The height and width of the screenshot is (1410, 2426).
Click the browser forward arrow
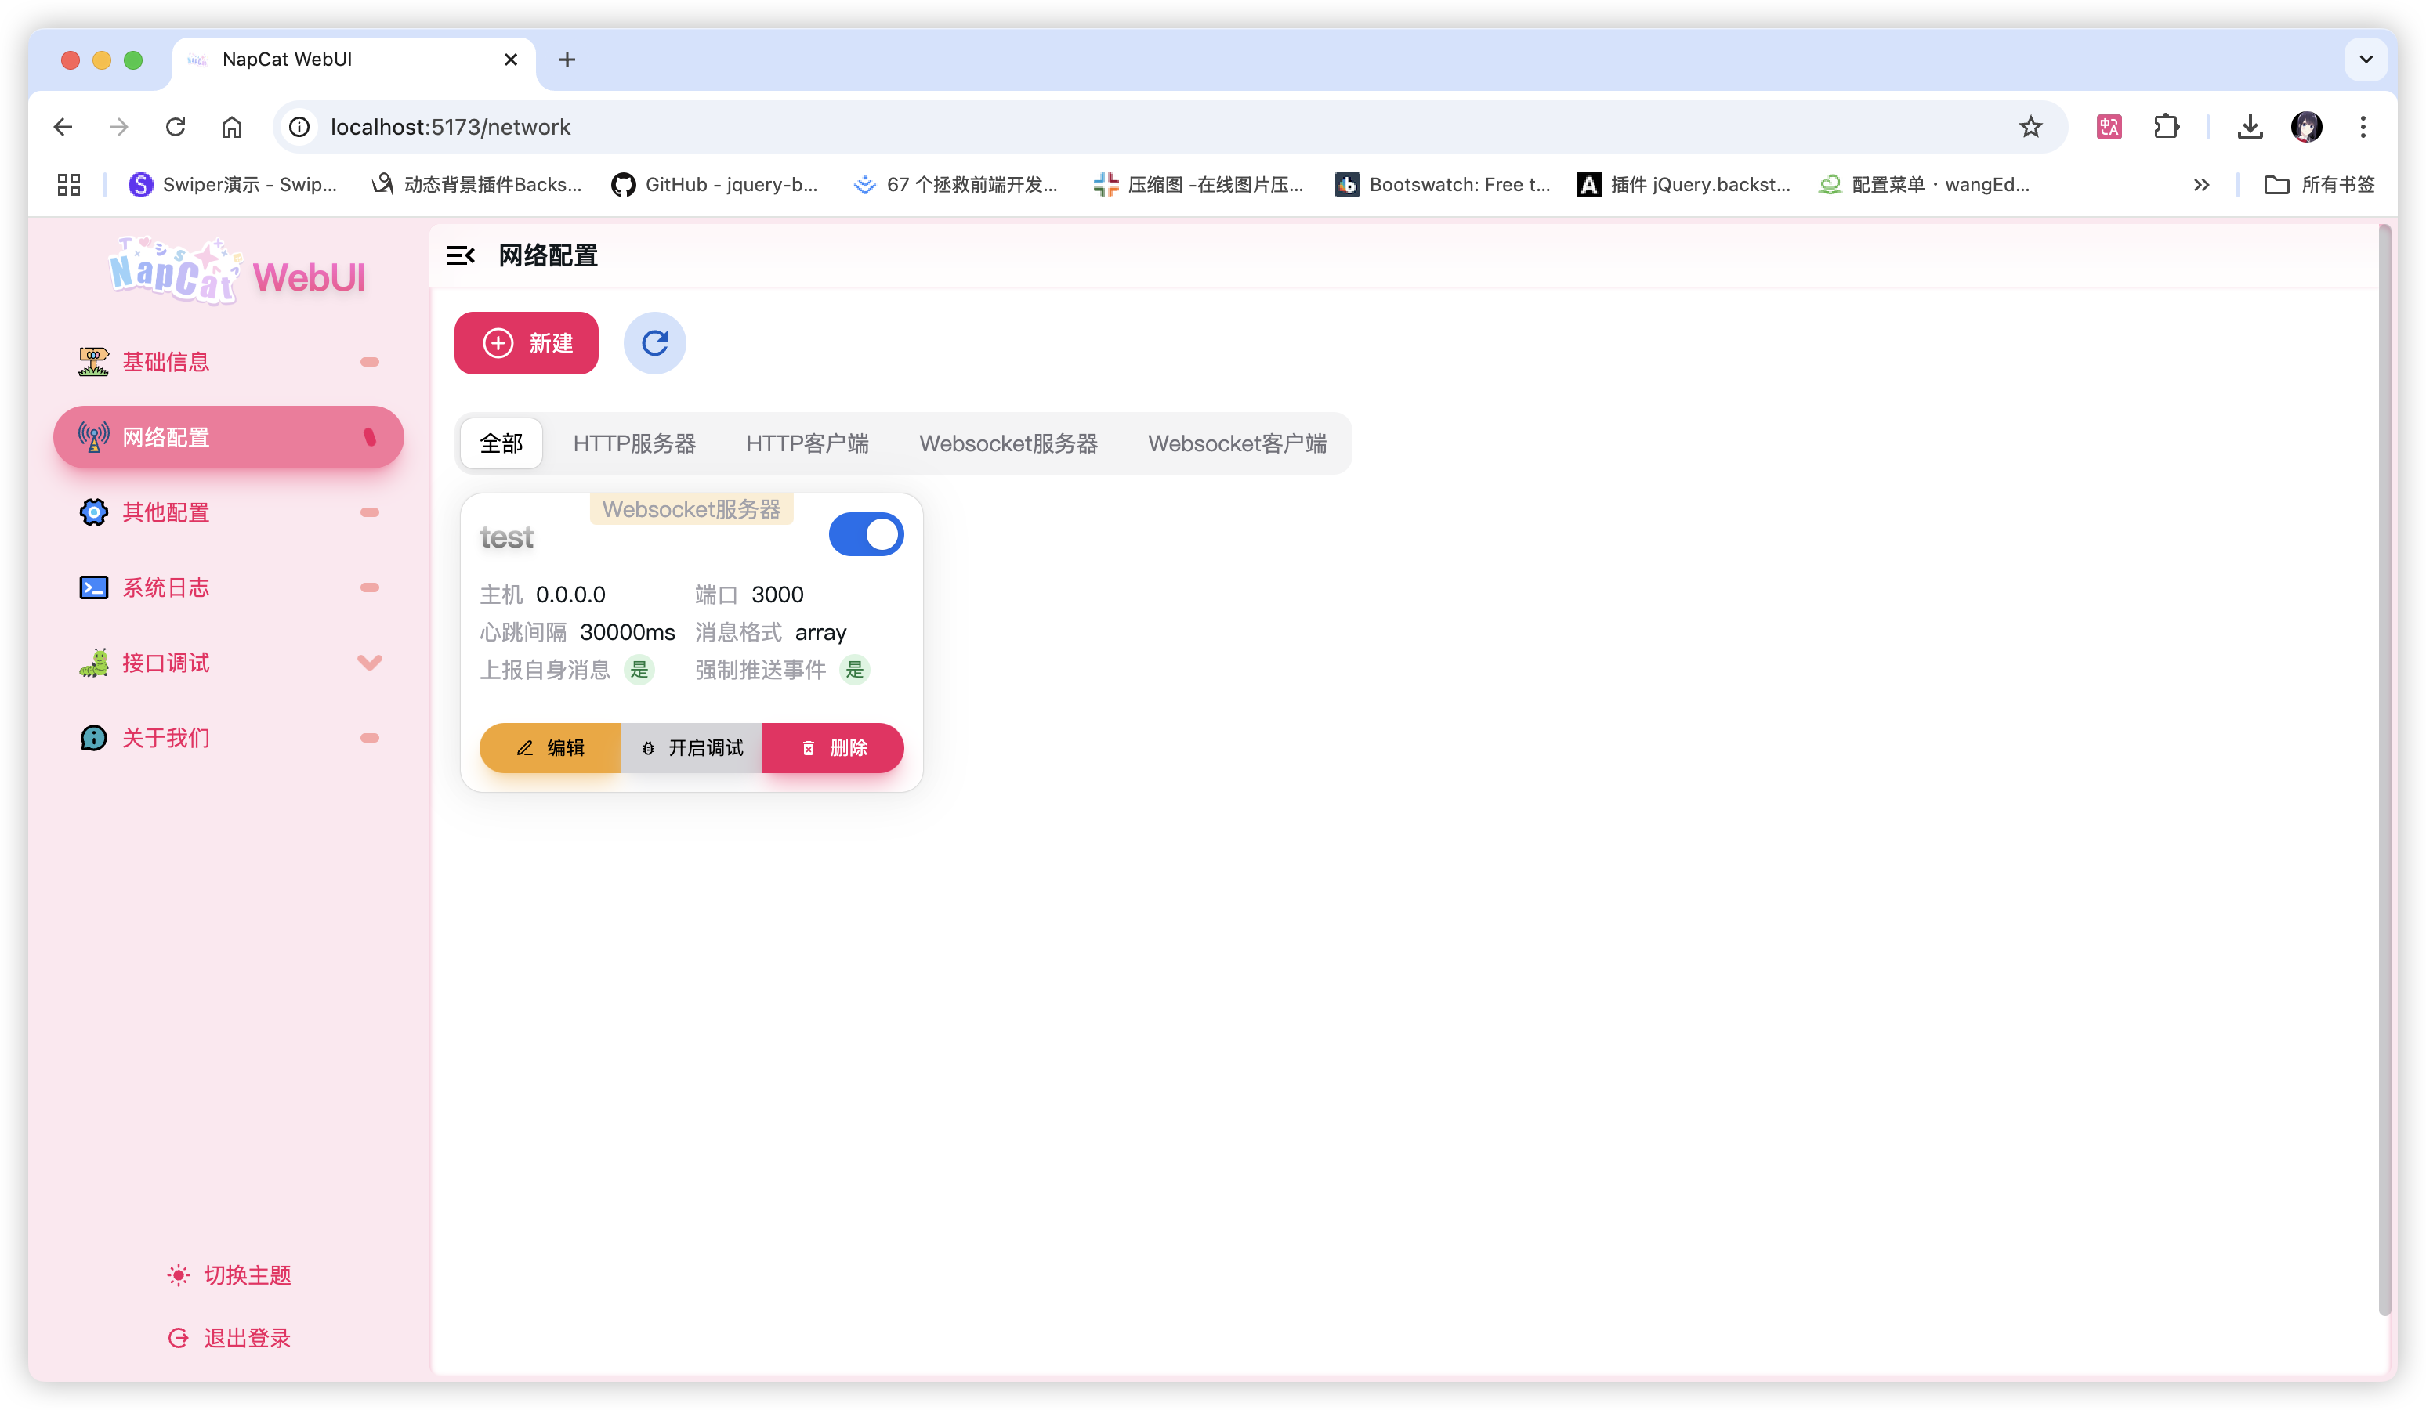tap(119, 127)
